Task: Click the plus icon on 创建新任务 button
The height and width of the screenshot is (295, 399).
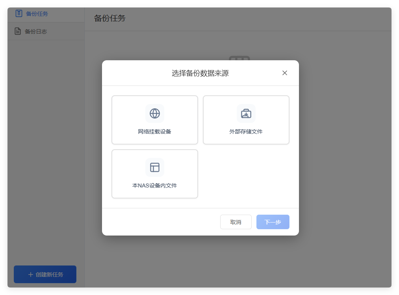Action: pos(30,275)
